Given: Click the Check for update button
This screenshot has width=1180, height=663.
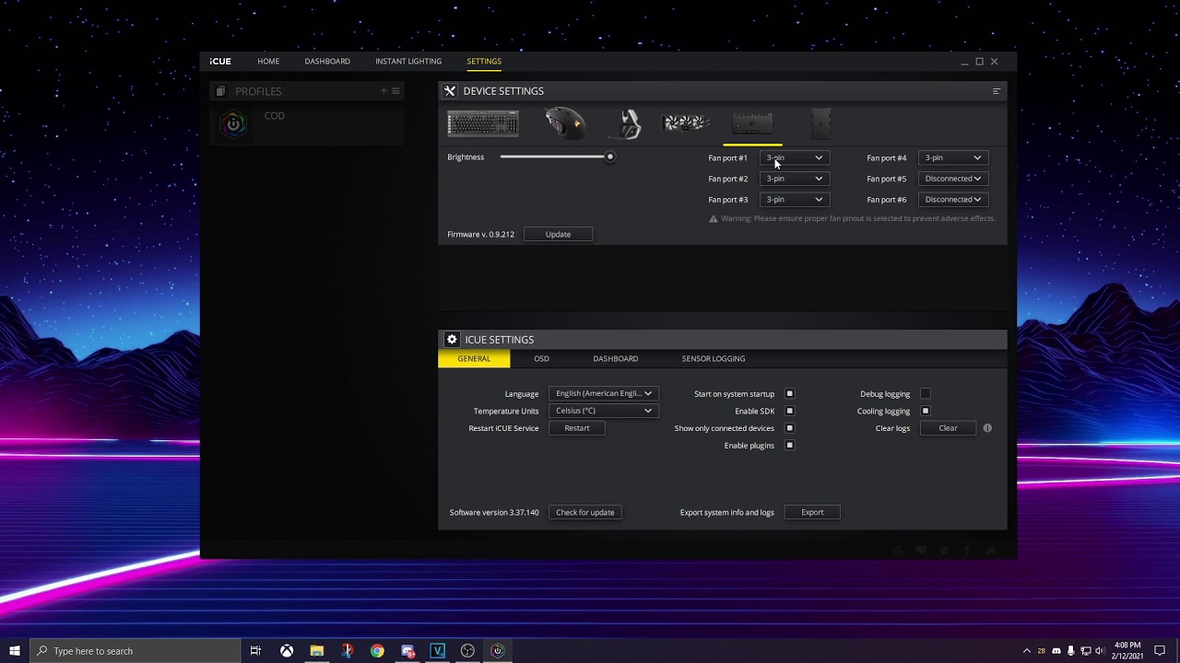Looking at the screenshot, I should coord(585,513).
